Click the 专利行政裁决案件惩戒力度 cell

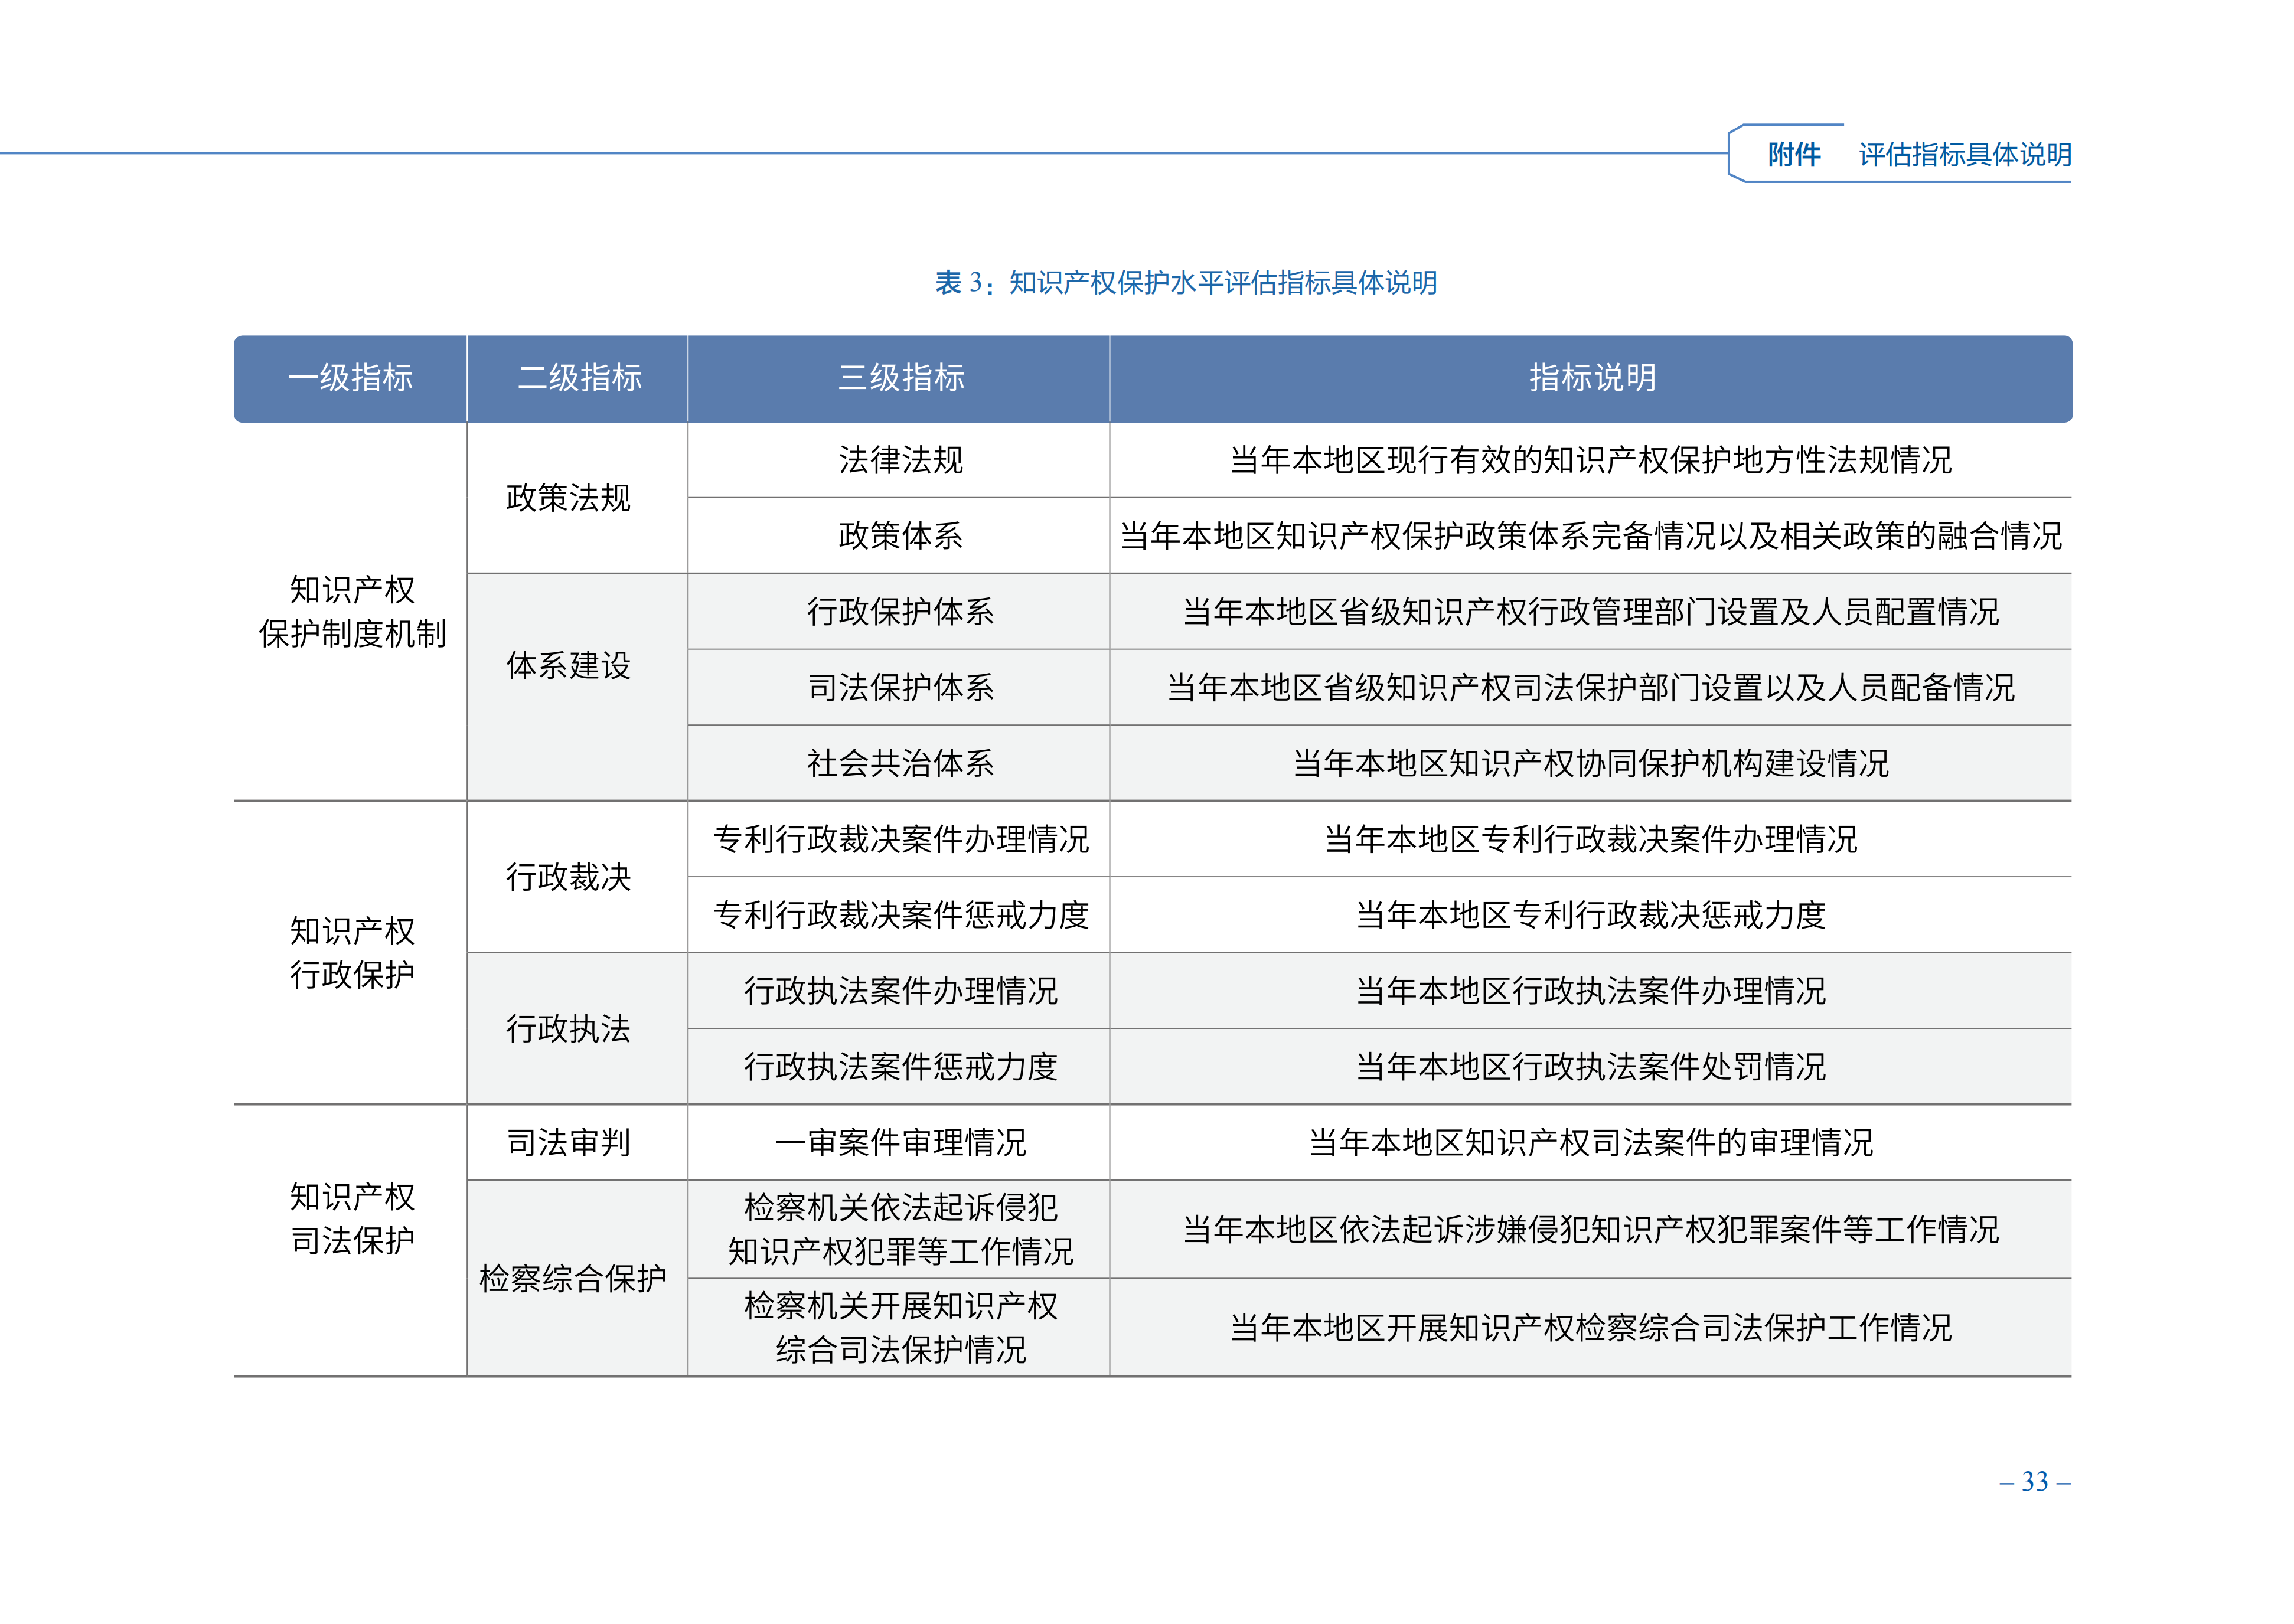(899, 915)
